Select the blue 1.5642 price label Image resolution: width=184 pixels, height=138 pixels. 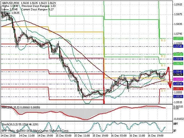(178, 72)
